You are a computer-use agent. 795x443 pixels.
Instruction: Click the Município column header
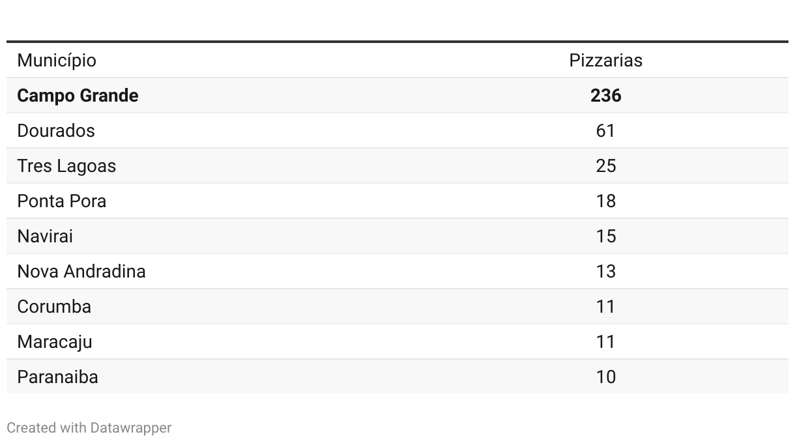[x=57, y=61]
